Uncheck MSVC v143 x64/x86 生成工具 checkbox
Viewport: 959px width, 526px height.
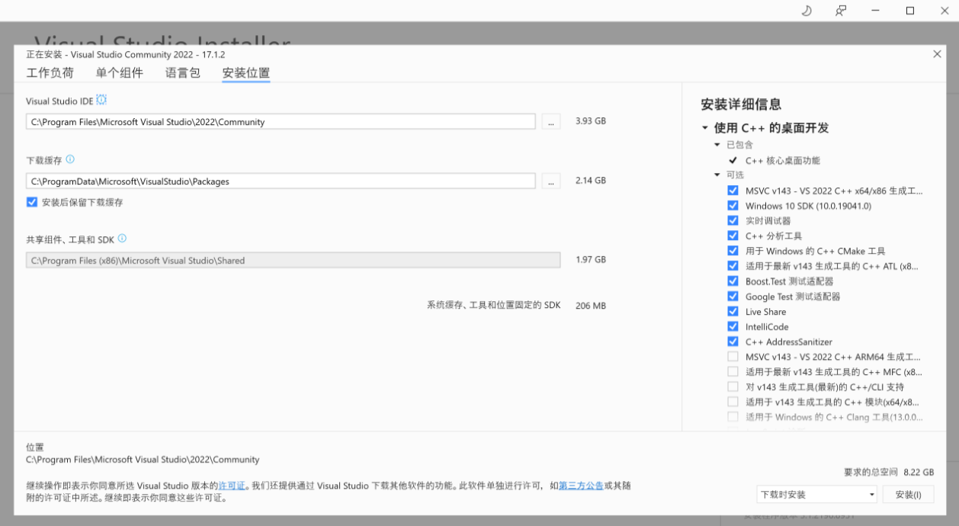[x=733, y=191]
